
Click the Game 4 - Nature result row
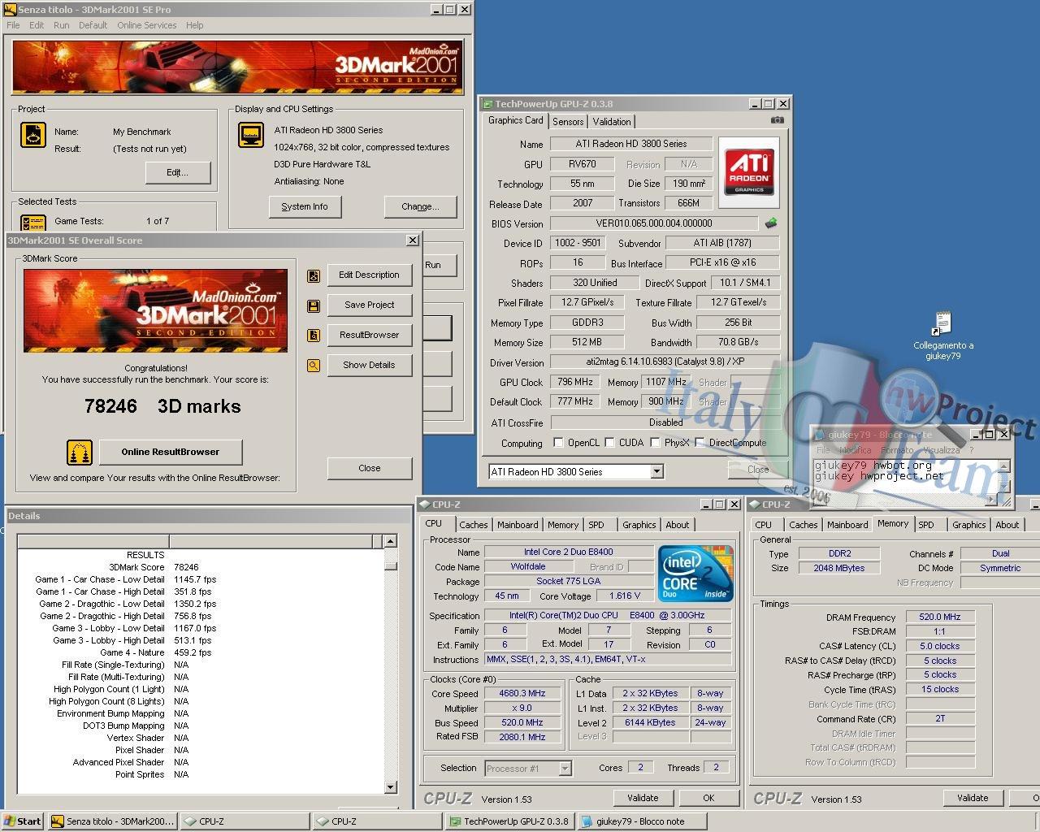(x=199, y=652)
